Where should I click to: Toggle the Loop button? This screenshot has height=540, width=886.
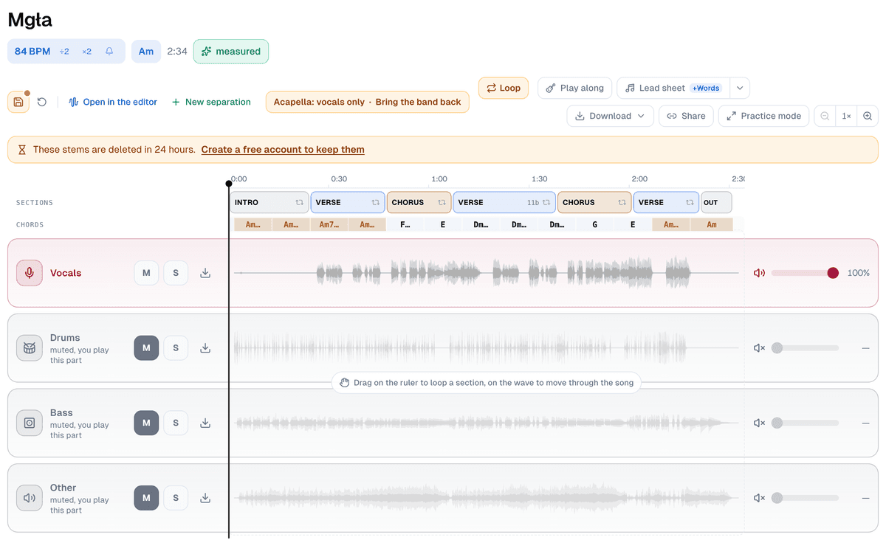coord(503,88)
